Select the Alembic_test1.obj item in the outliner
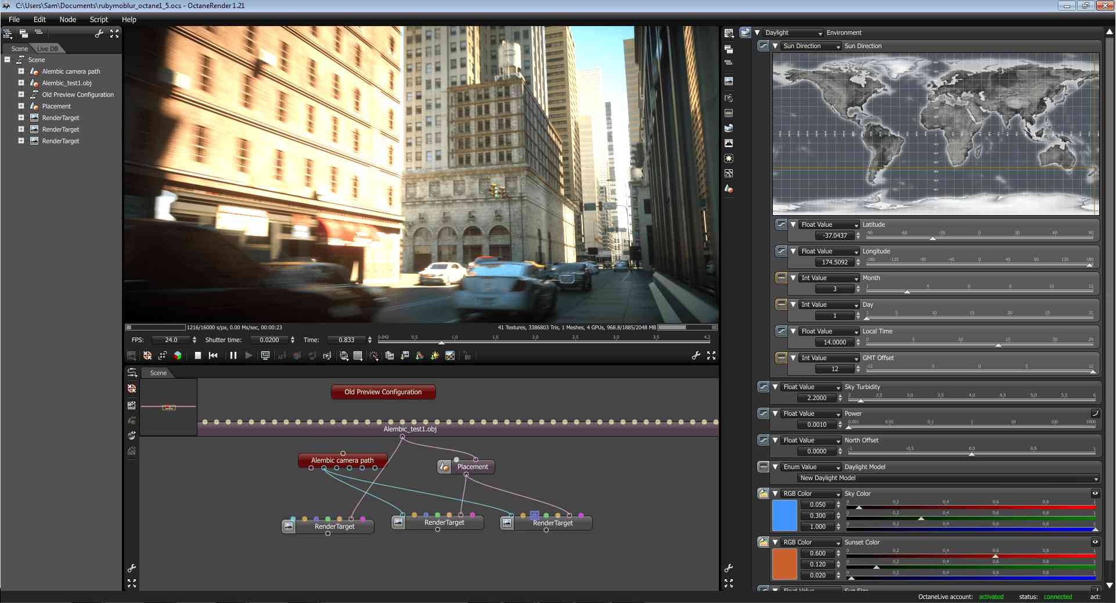Screen dimensions: 1116x603 click(x=67, y=83)
